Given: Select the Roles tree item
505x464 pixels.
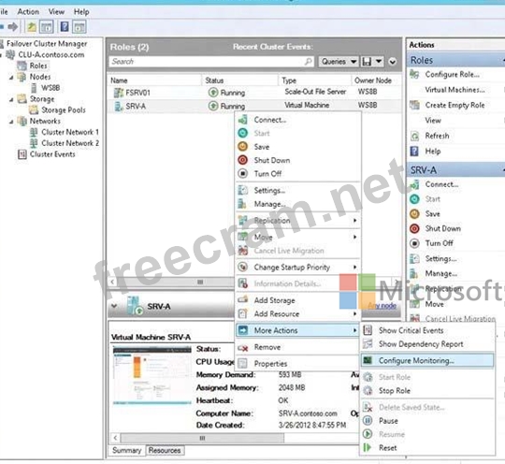Looking at the screenshot, I should [x=38, y=65].
